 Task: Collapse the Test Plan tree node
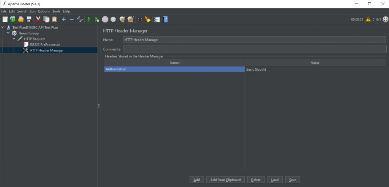coord(3,28)
